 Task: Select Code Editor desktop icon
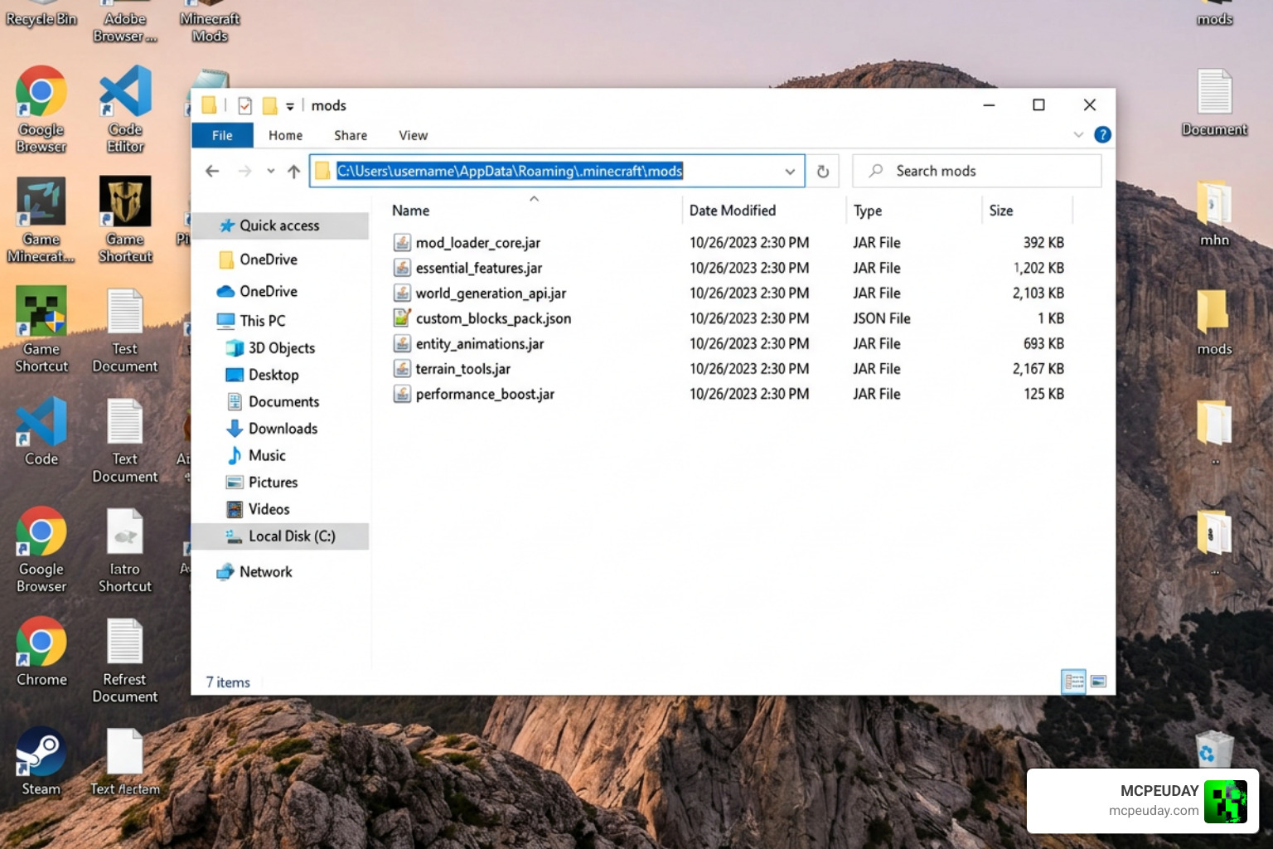pyautogui.click(x=125, y=109)
